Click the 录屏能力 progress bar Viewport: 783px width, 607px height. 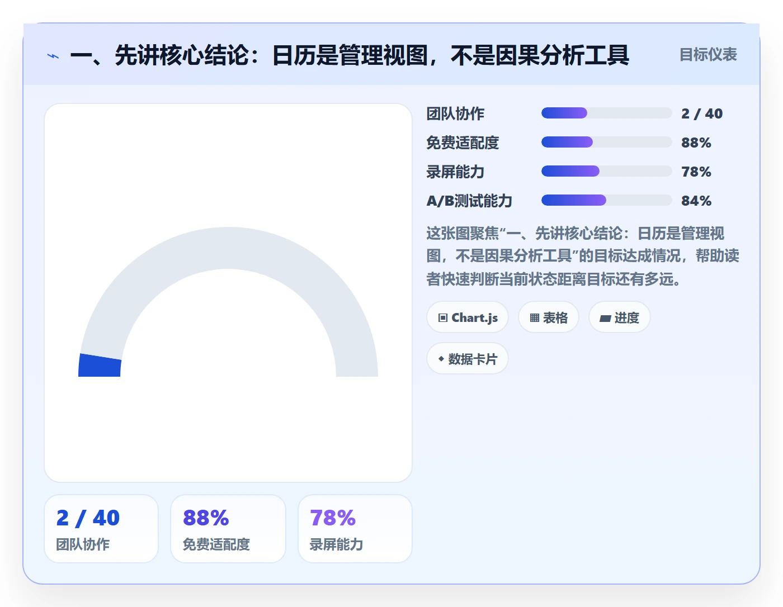point(606,171)
